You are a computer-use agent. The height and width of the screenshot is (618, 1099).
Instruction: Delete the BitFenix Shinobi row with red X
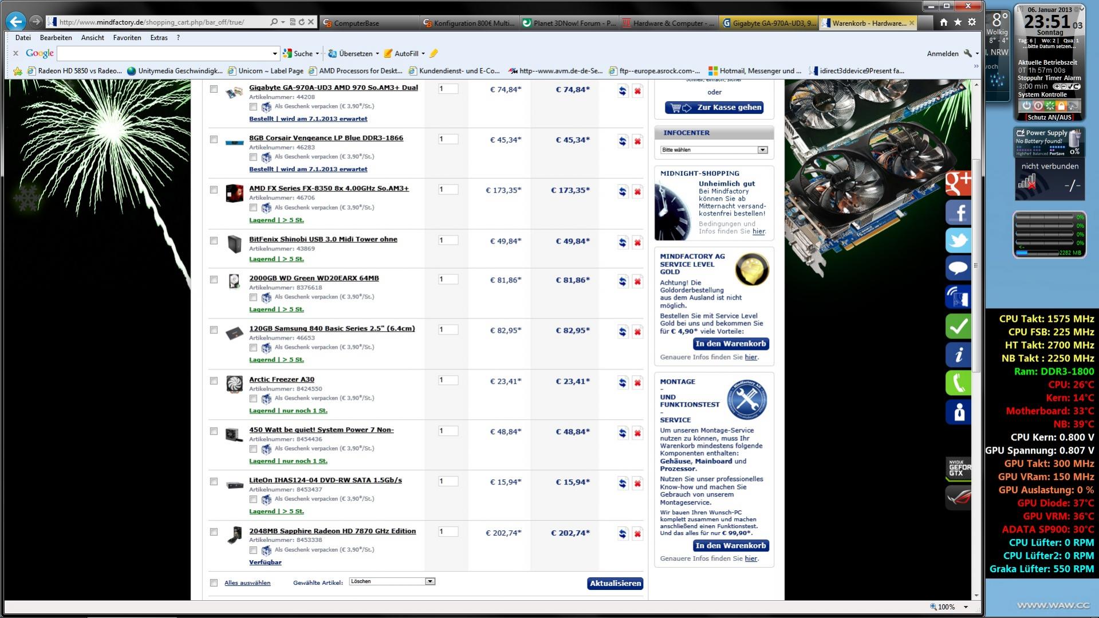pos(637,242)
